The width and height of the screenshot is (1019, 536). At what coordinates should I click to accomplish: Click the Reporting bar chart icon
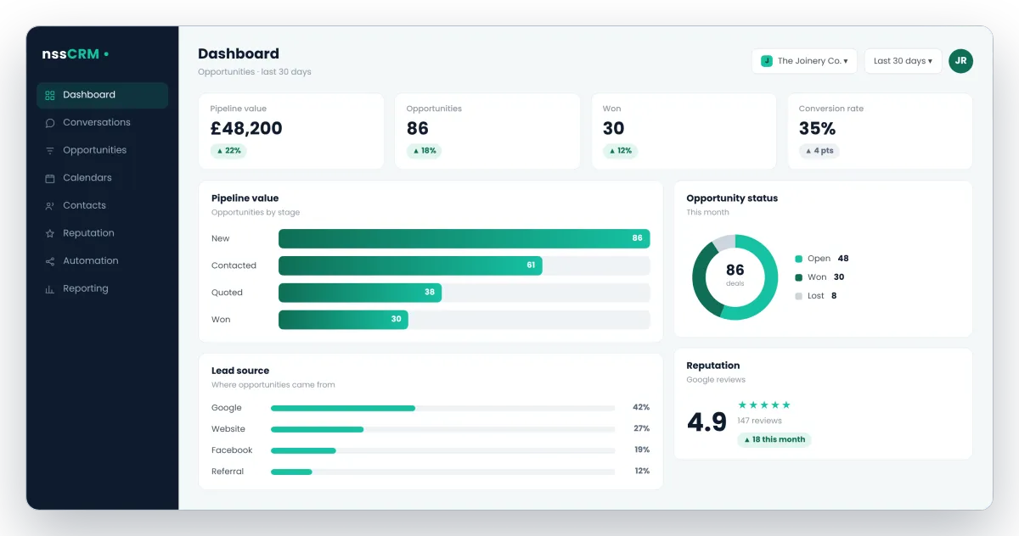tap(49, 289)
